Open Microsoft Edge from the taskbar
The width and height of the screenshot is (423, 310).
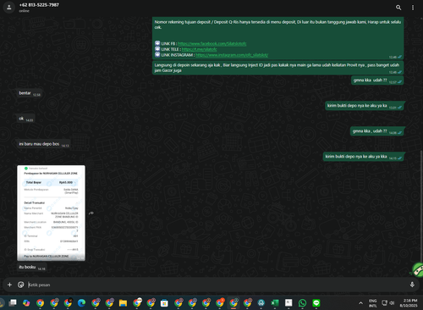(81, 303)
